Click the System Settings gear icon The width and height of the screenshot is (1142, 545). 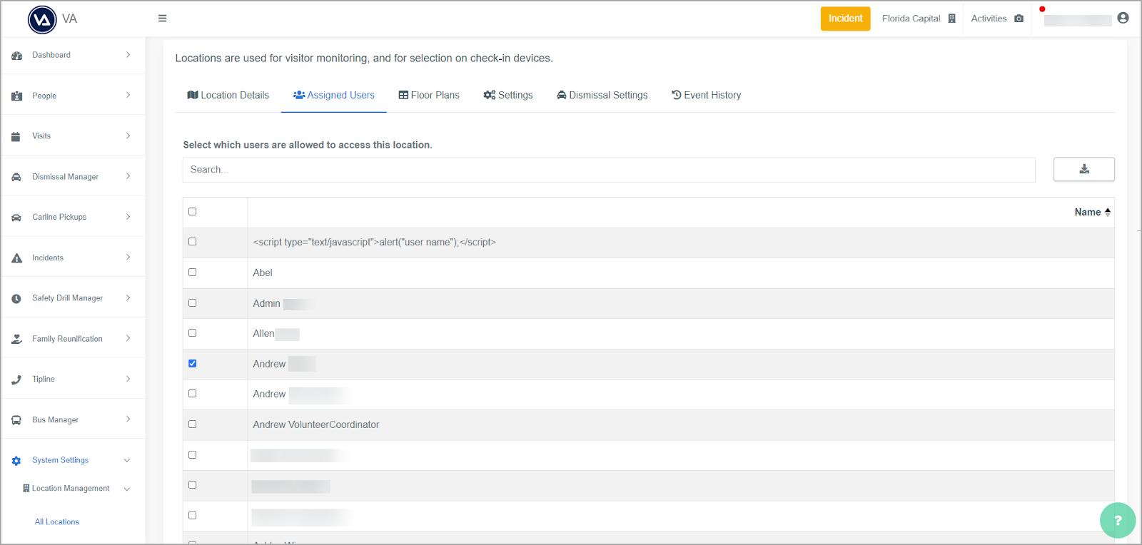[x=16, y=461]
